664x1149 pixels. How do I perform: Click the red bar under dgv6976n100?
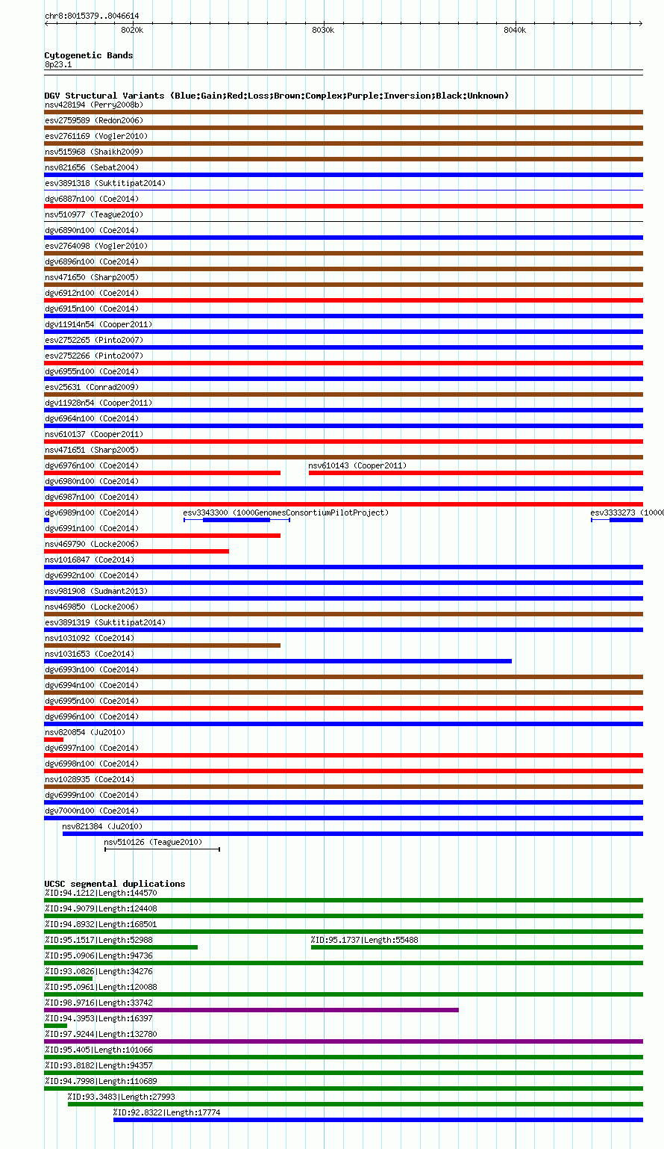coord(163,473)
